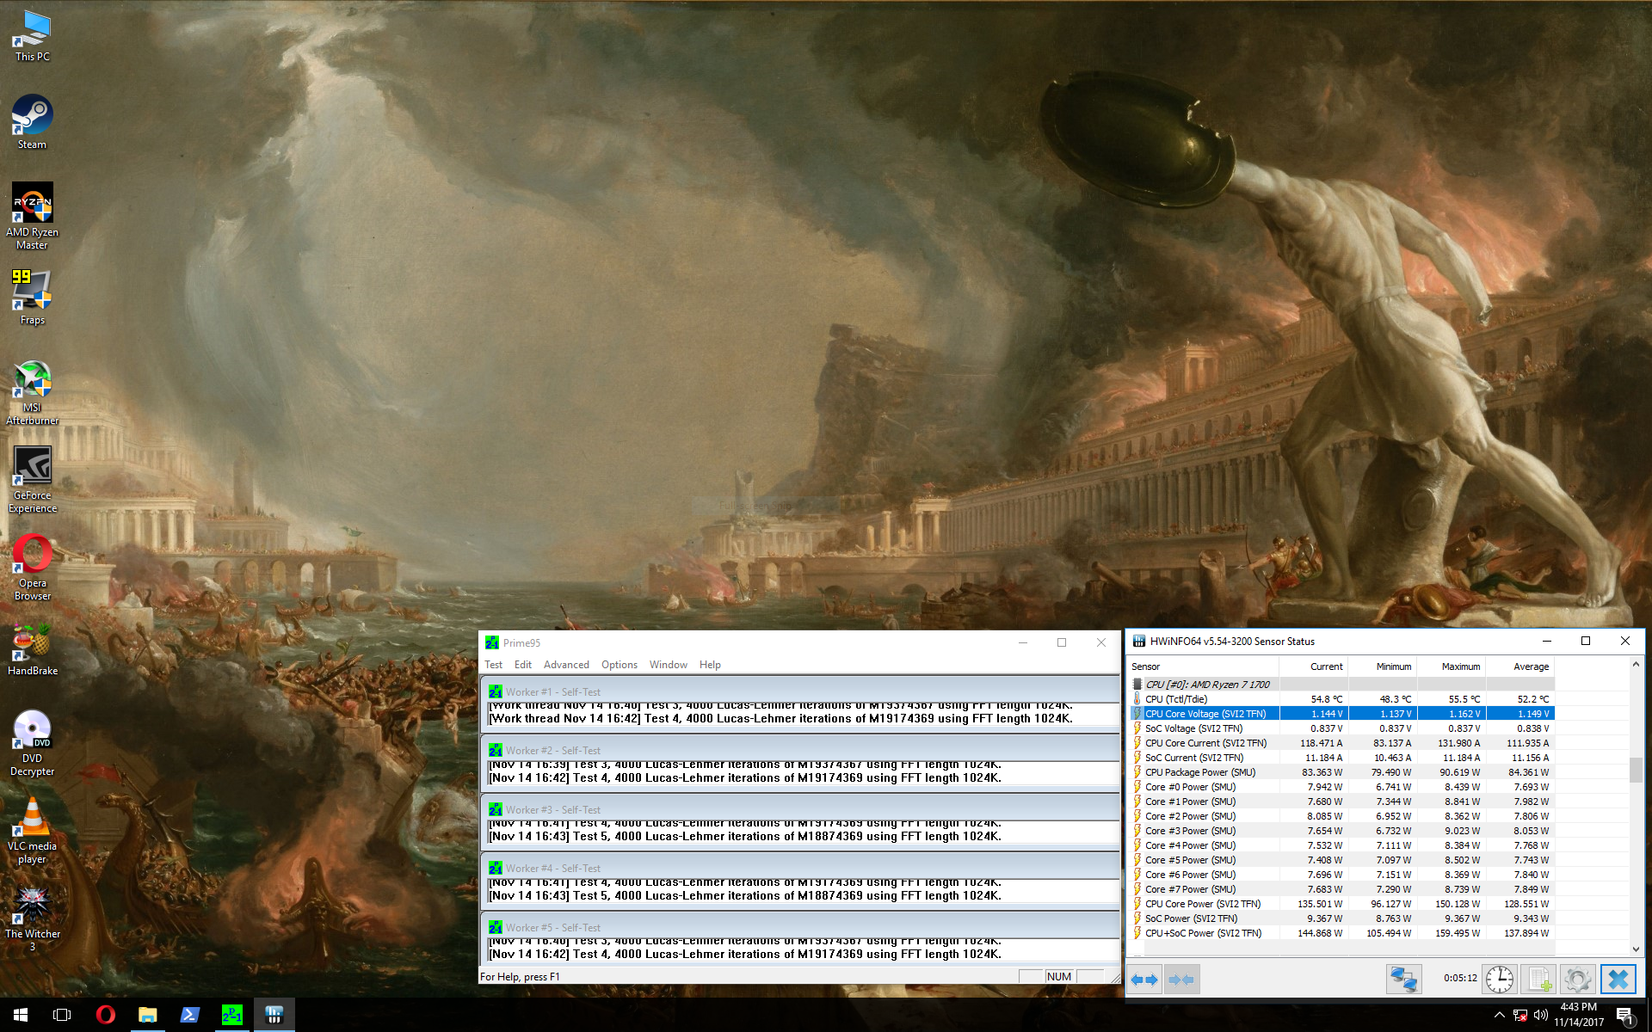Open Prime95 Test menu
This screenshot has height=1032, width=1652.
(493, 665)
